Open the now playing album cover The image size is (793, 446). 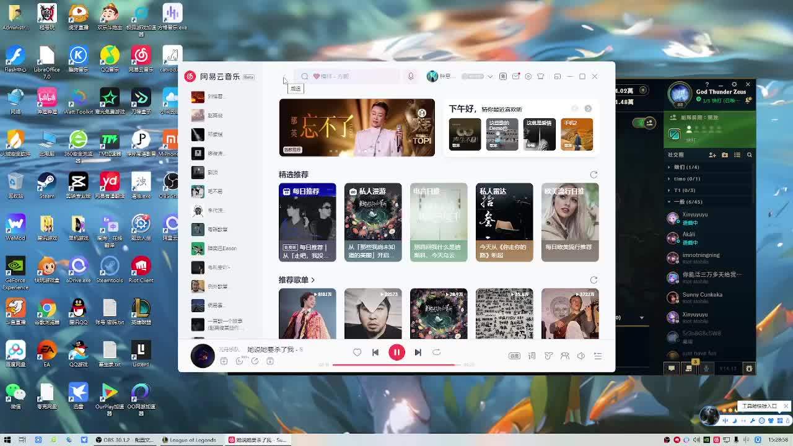click(x=203, y=356)
